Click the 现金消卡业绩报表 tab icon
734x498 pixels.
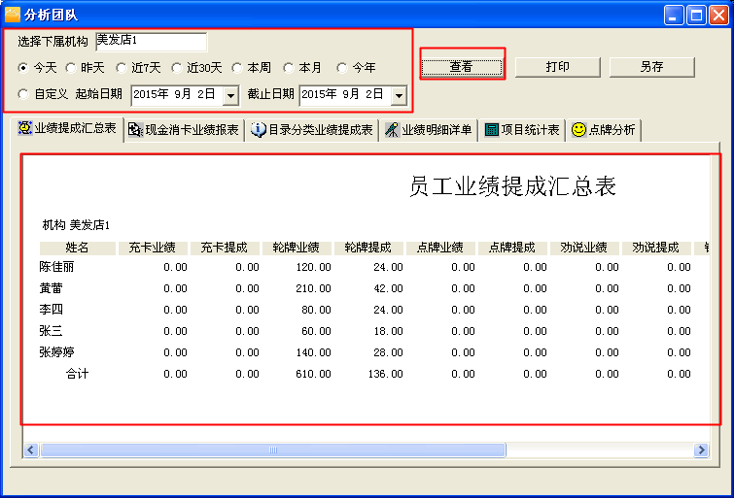(x=135, y=129)
